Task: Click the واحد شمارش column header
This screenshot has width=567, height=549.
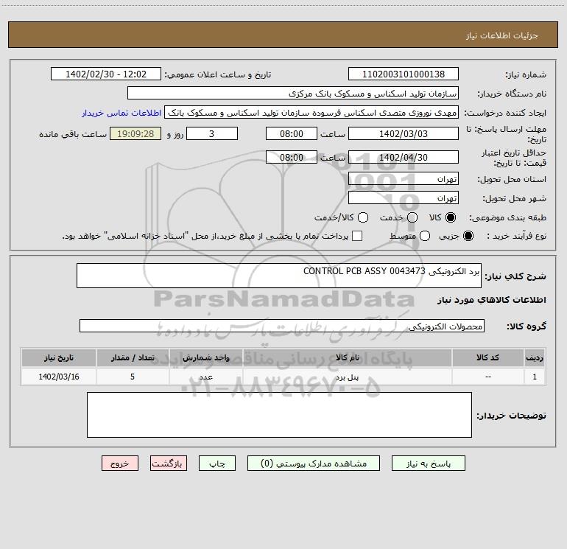Action: click(x=205, y=357)
